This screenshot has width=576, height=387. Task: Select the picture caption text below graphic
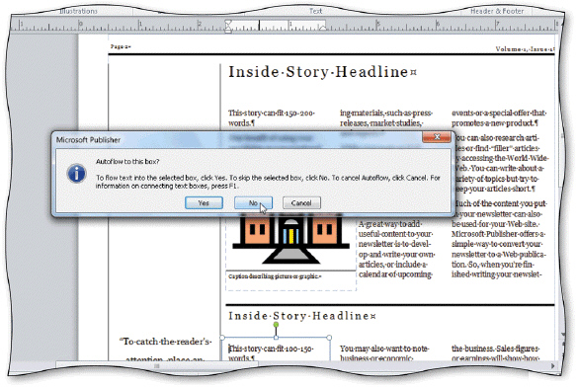coord(275,276)
